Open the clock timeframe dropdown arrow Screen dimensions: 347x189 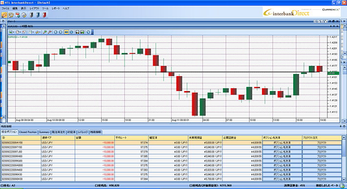pyautogui.click(x=20, y=32)
